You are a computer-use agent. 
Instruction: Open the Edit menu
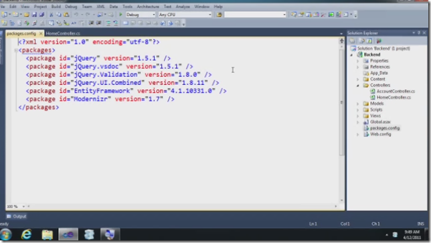point(13,6)
